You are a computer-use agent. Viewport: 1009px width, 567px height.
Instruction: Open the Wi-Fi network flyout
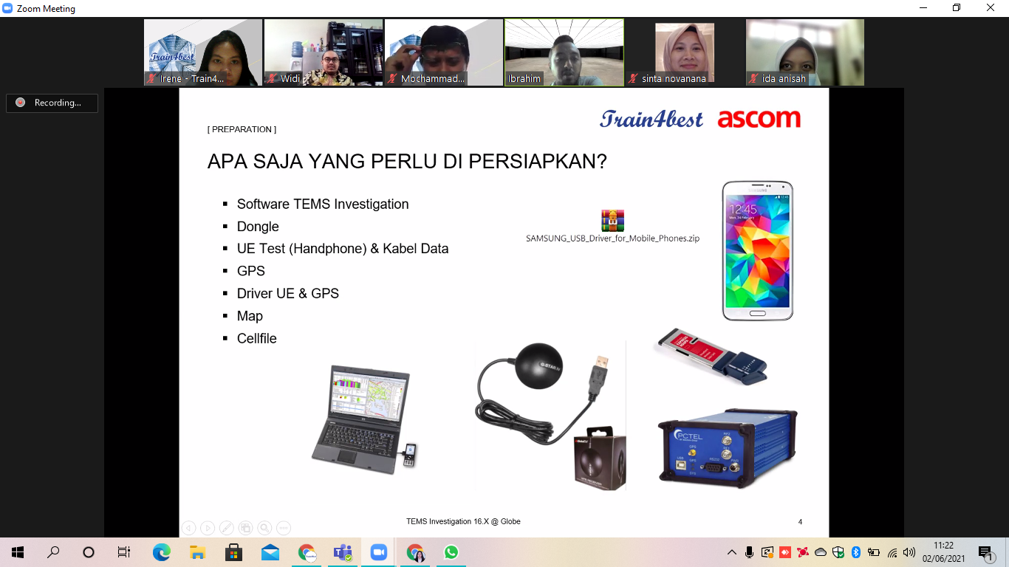(x=892, y=552)
